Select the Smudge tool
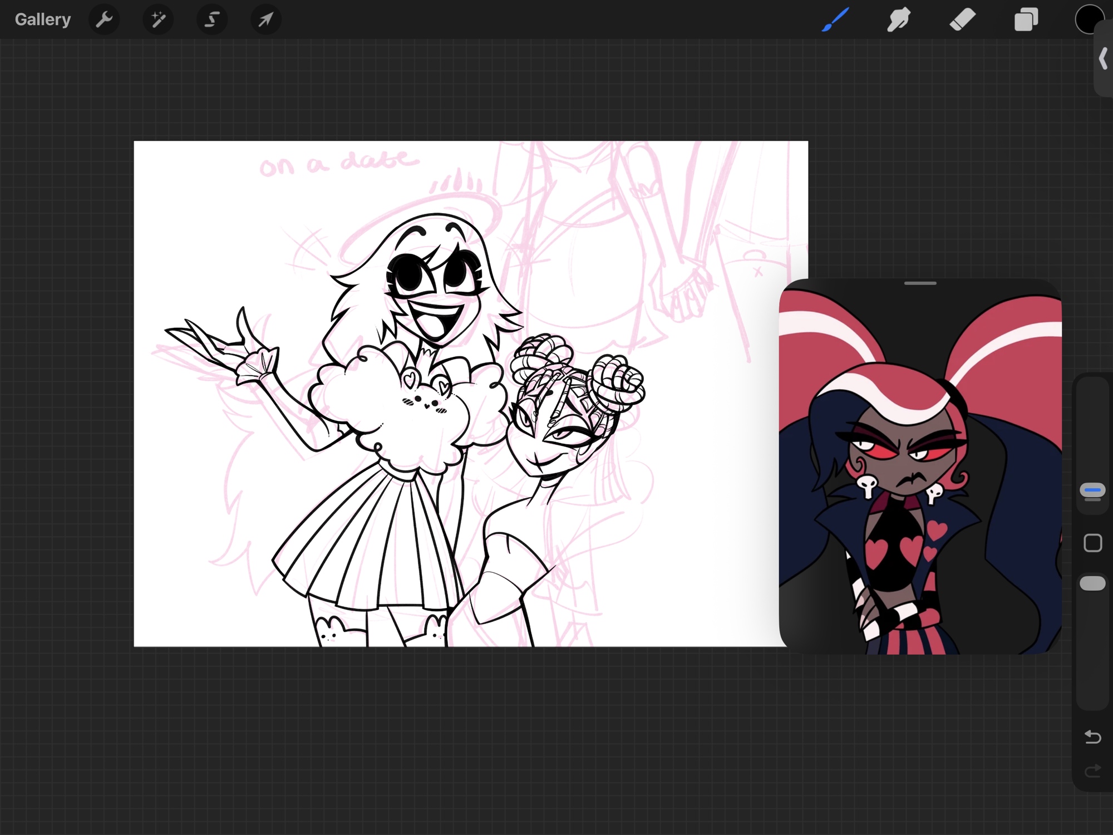The height and width of the screenshot is (835, 1113). click(x=899, y=19)
